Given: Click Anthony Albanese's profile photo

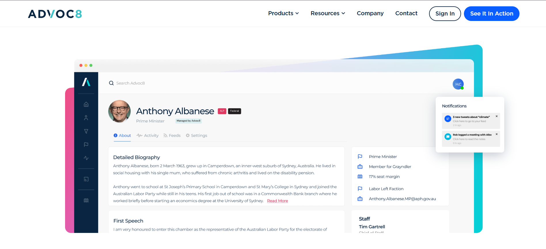Looking at the screenshot, I should 120,111.
